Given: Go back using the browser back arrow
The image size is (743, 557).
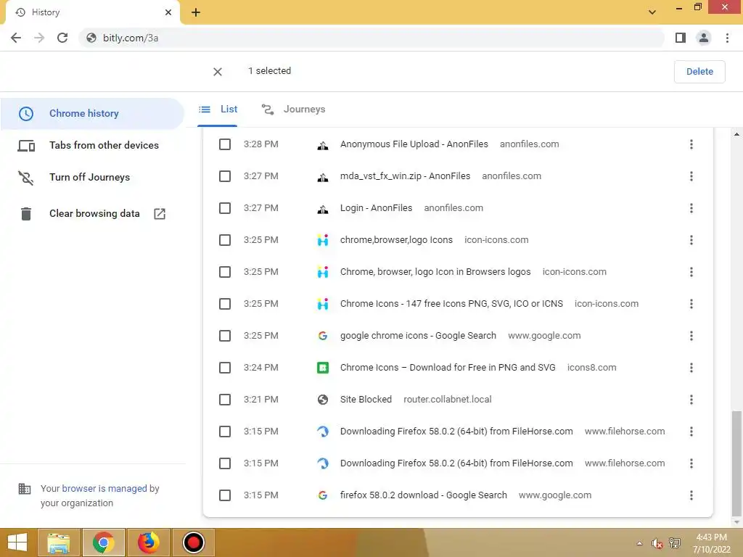Looking at the screenshot, I should (x=16, y=38).
